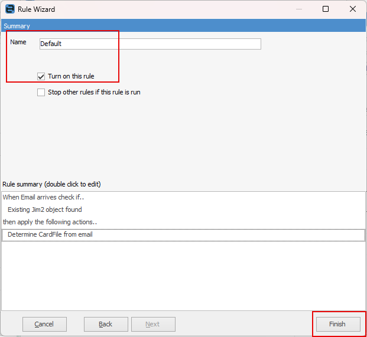Click the Finish button
The image size is (367, 337).
pos(338,324)
